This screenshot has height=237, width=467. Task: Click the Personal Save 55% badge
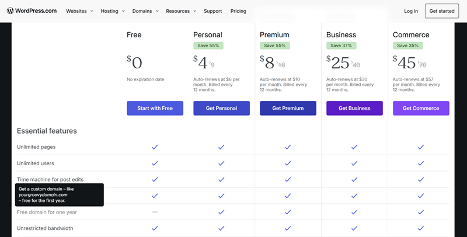coord(208,46)
